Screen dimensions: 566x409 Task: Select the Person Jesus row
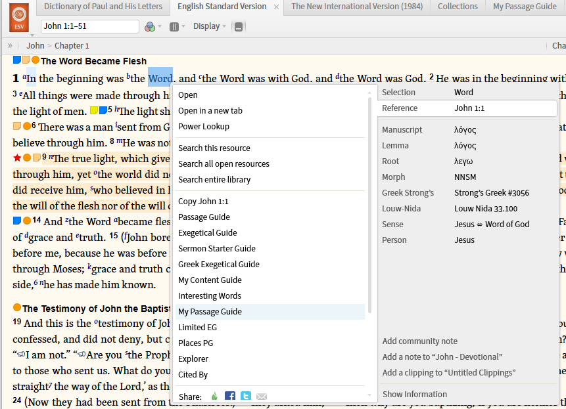[x=468, y=240]
